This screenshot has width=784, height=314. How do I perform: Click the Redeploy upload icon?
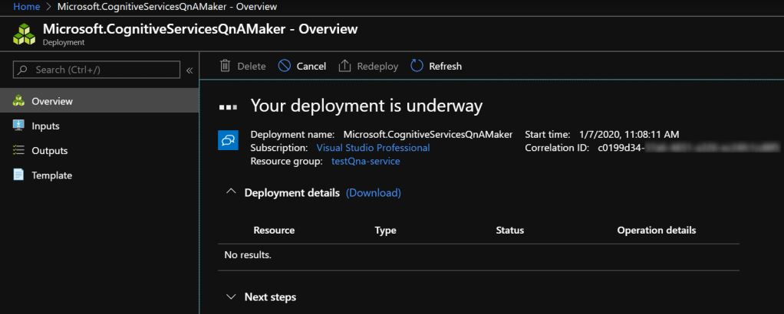pyautogui.click(x=345, y=66)
